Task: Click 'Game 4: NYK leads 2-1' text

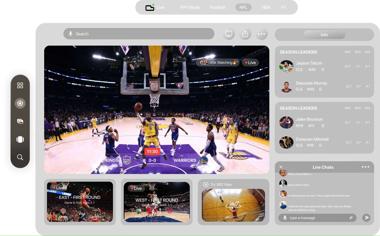Action: (x=80, y=203)
